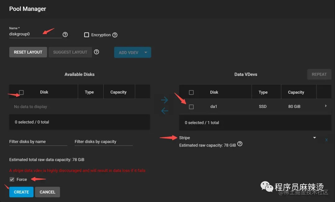335x202 pixels.
Task: Click the RESET LAYOUT button
Action: [28, 52]
